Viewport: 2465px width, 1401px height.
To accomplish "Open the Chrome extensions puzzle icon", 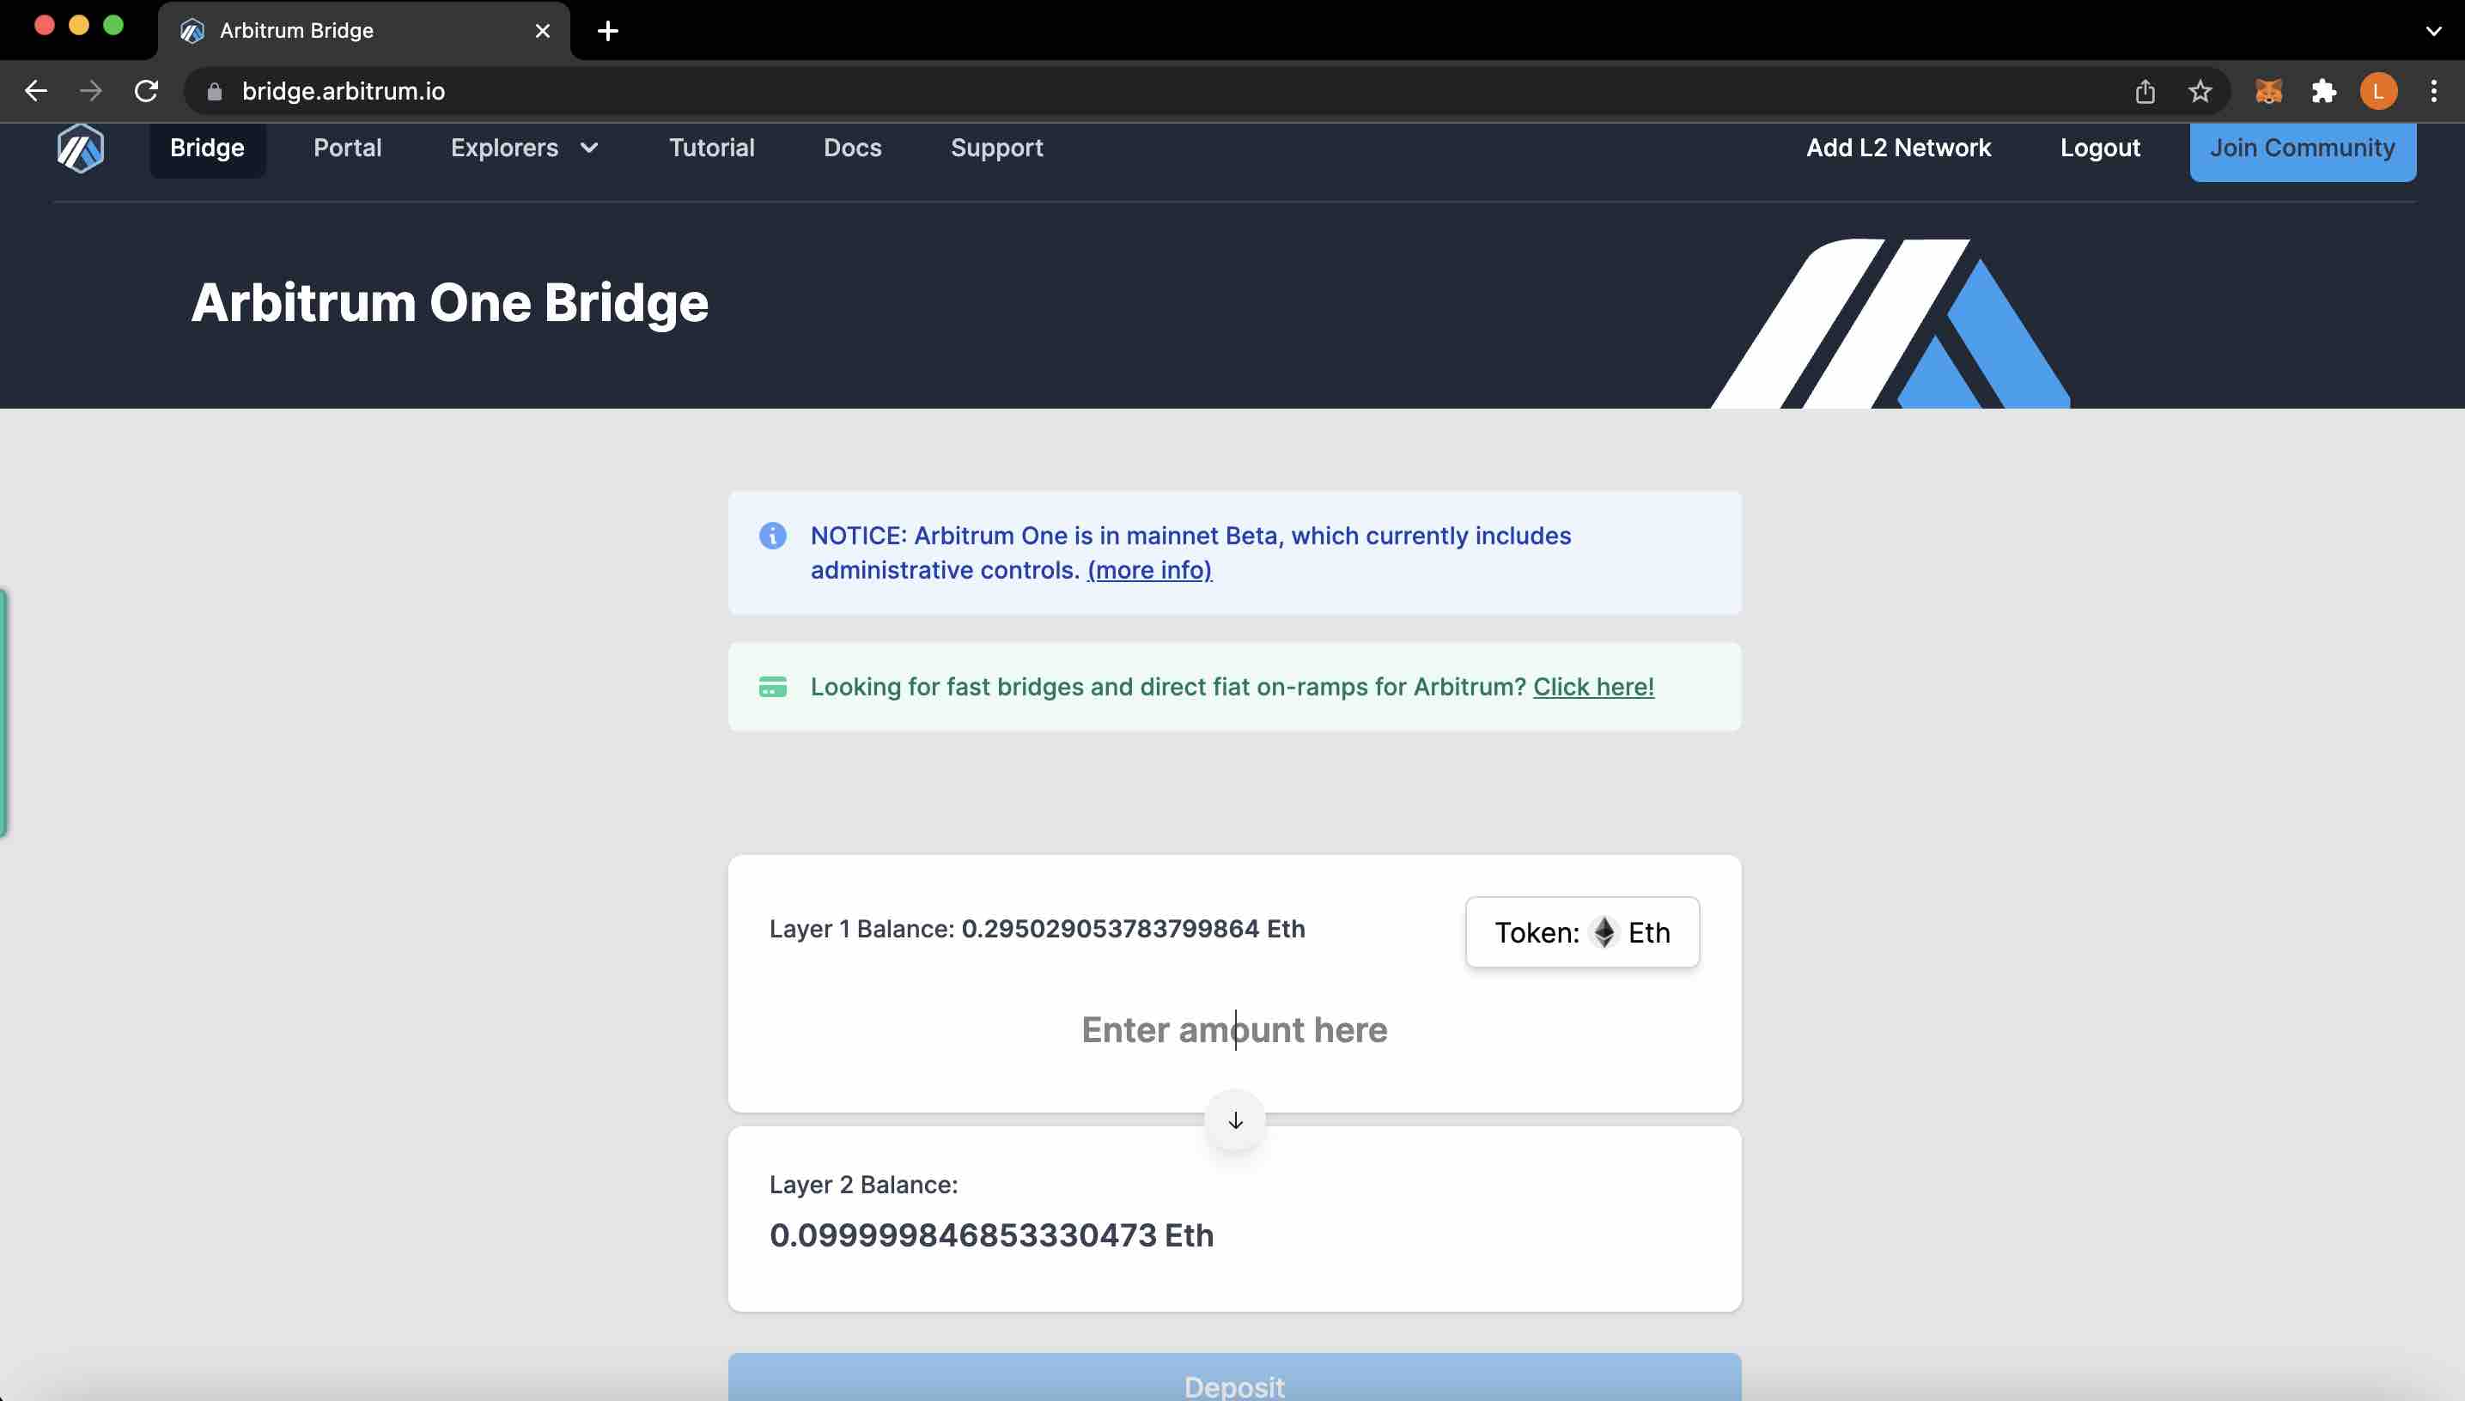I will (x=2323, y=91).
